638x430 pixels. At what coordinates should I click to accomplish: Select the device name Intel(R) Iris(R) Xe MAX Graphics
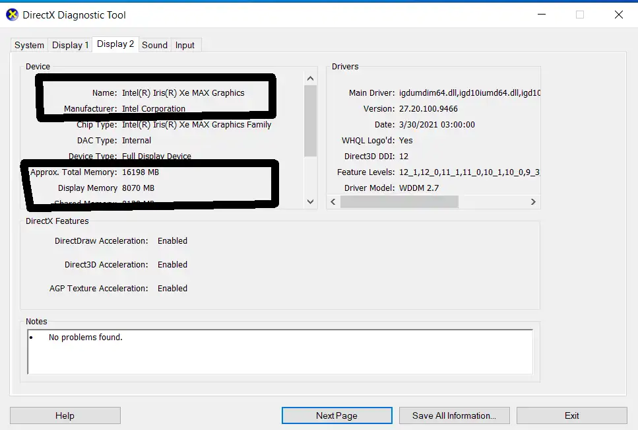[183, 93]
